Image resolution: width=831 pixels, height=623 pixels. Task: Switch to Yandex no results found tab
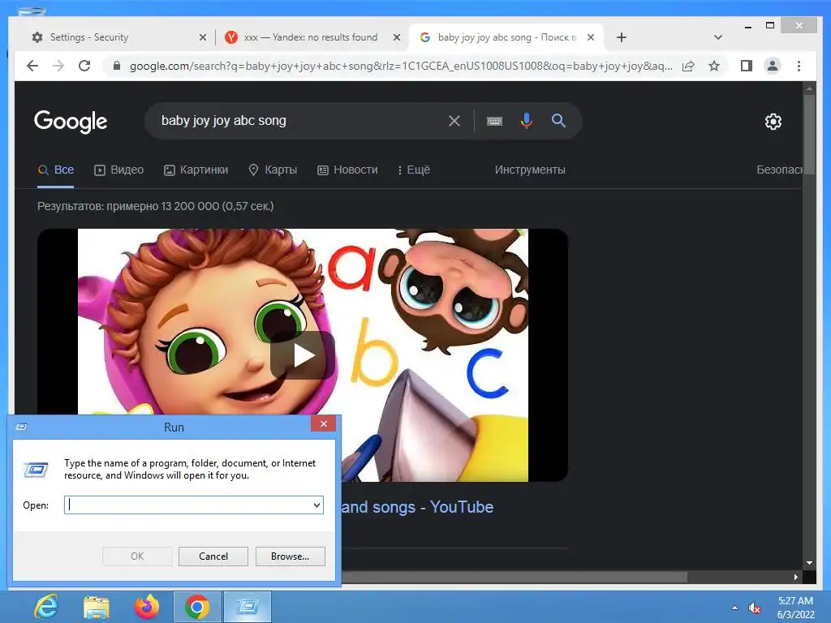pos(311,37)
